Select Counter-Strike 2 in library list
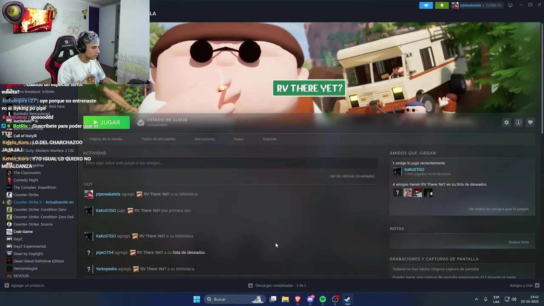Image resolution: width=544 pixels, height=306 pixels. (x=39, y=202)
